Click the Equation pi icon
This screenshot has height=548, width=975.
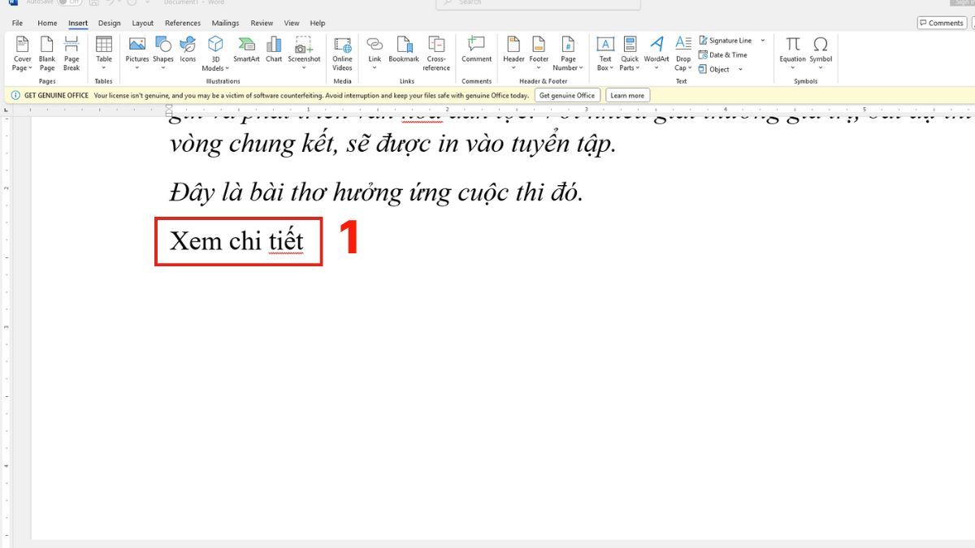(x=793, y=44)
